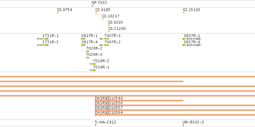Select the UM-8302-3 red triangle marker
The width and height of the screenshot is (255, 127).
[183, 125]
